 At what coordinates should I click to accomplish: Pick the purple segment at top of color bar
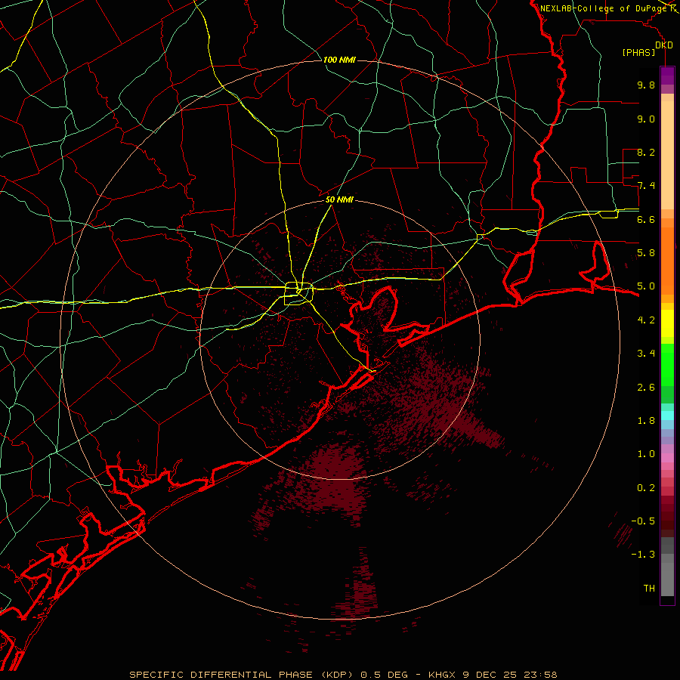tap(667, 76)
